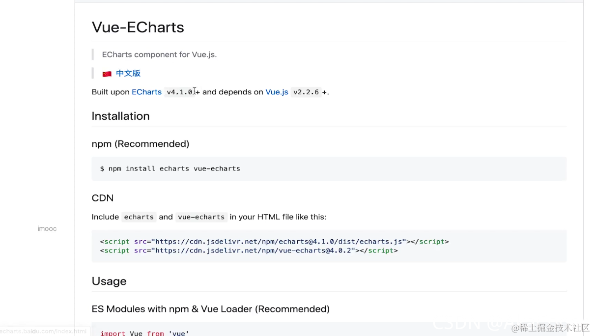Click the inline 'echarts' code label

pyautogui.click(x=139, y=217)
